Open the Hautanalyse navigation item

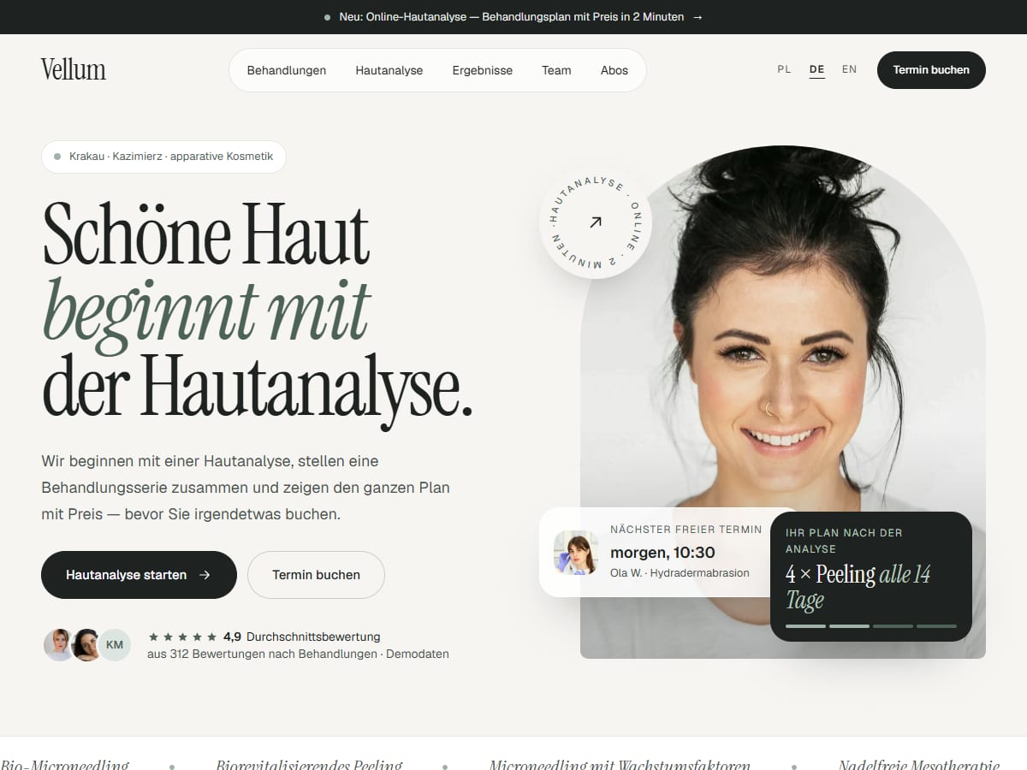tap(389, 70)
